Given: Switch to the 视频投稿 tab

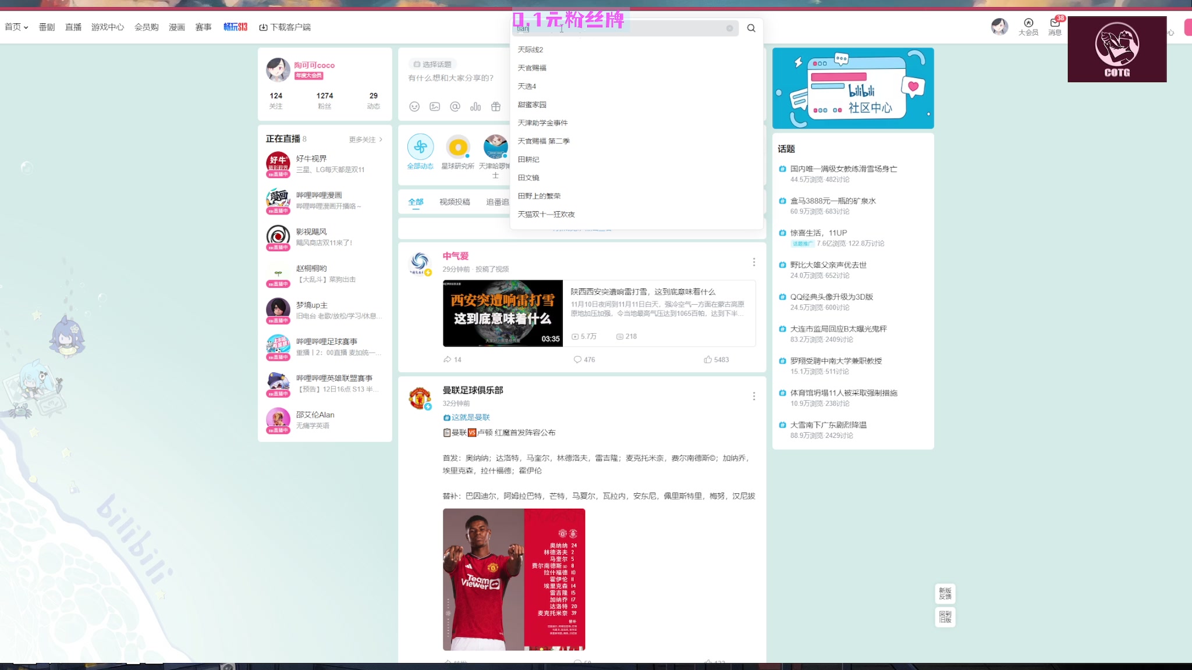Looking at the screenshot, I should 455,202.
